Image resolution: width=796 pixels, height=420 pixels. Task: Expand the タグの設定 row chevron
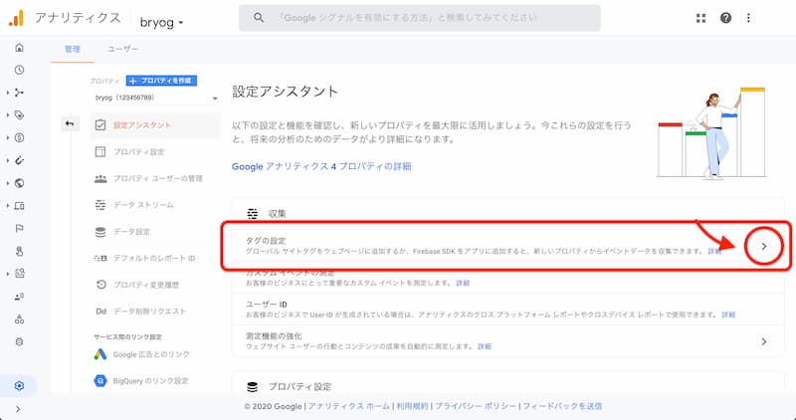pos(764,246)
